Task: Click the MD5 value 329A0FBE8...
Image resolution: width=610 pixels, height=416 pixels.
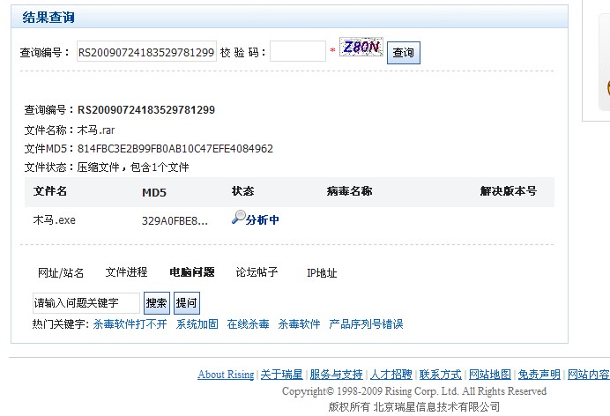Action: click(175, 221)
